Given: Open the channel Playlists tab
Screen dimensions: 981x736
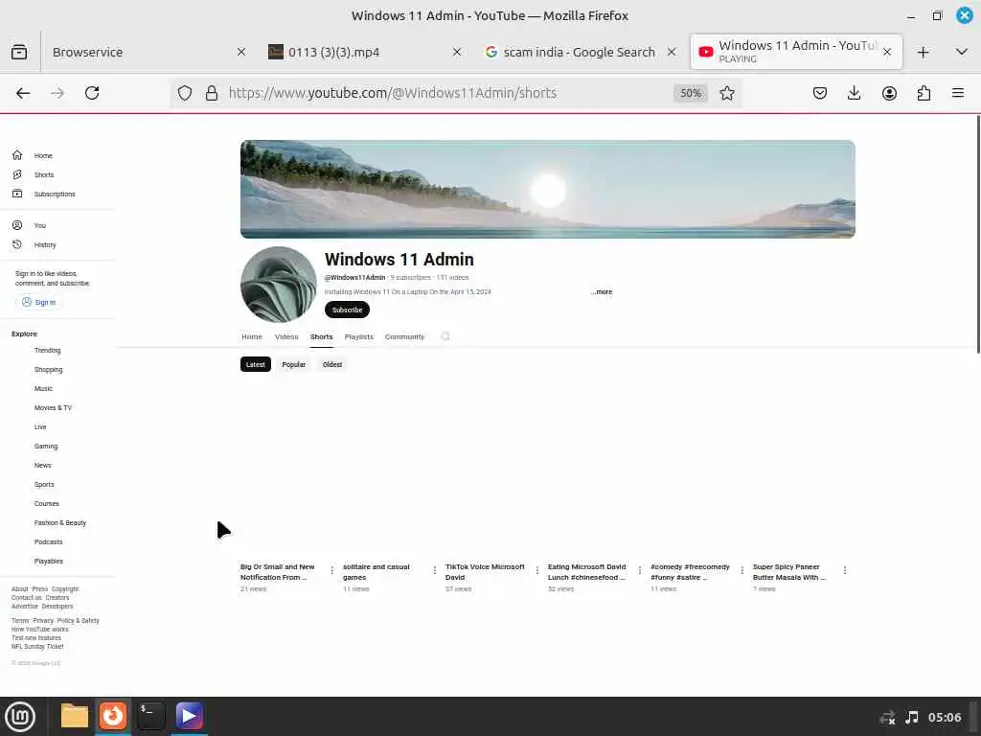Looking at the screenshot, I should pyautogui.click(x=358, y=336).
